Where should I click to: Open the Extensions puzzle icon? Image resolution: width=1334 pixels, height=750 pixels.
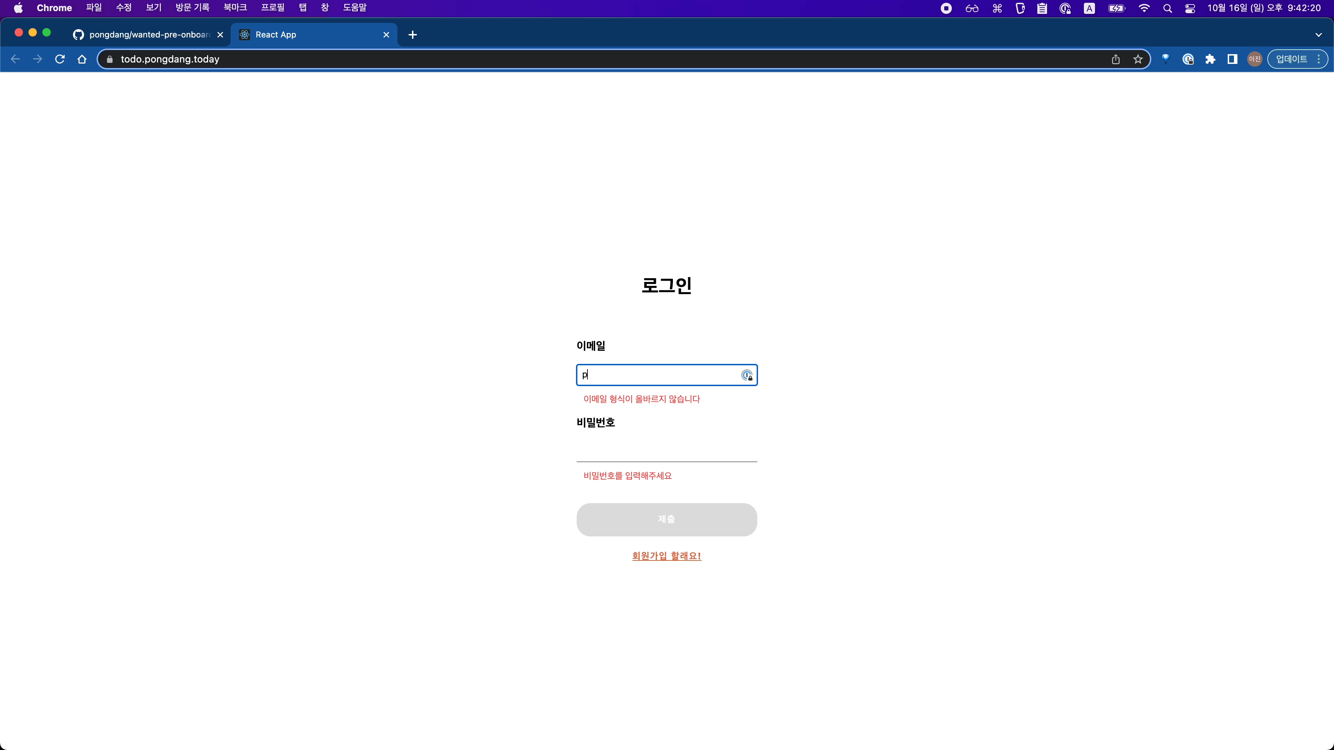pos(1210,59)
